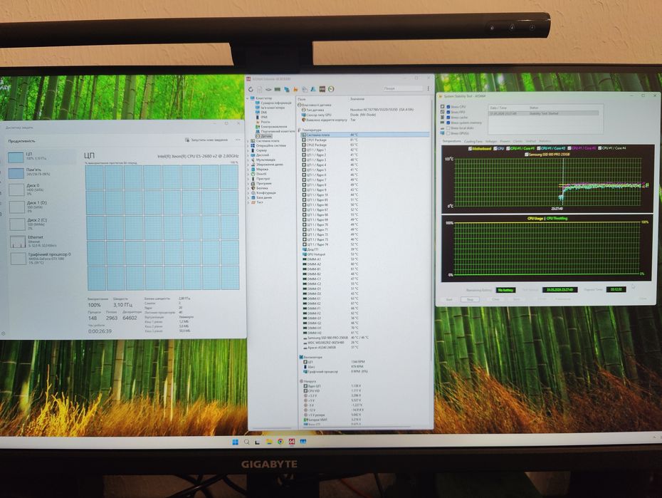Open the AIDA64 icon in taskbar

tap(291, 442)
